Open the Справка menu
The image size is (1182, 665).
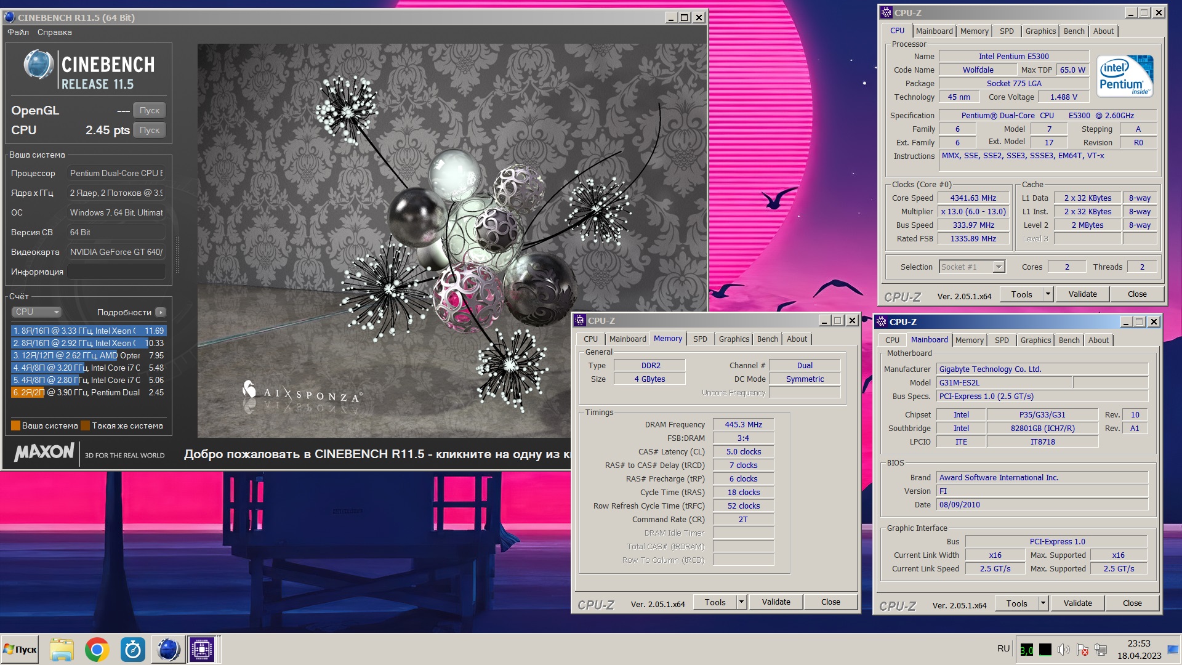click(x=54, y=32)
